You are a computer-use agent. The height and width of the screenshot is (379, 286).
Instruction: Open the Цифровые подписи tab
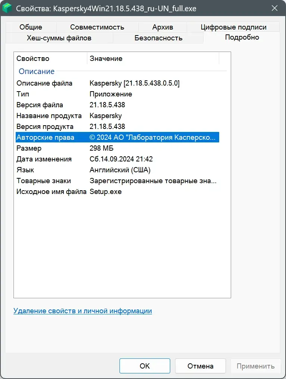(233, 27)
